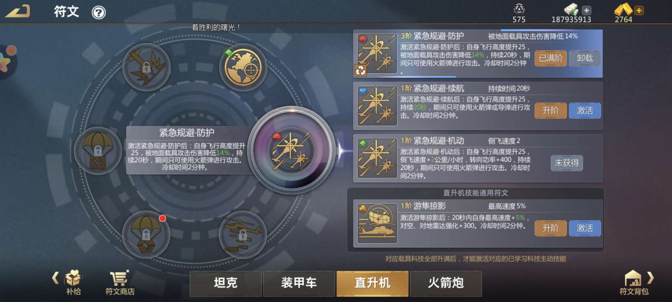Open the help question mark icon
The height and width of the screenshot is (302, 672).
tap(99, 13)
